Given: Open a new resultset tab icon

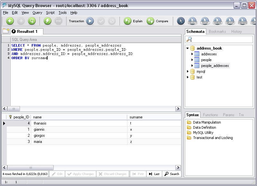Looking at the screenshot, I should click(x=6, y=31).
